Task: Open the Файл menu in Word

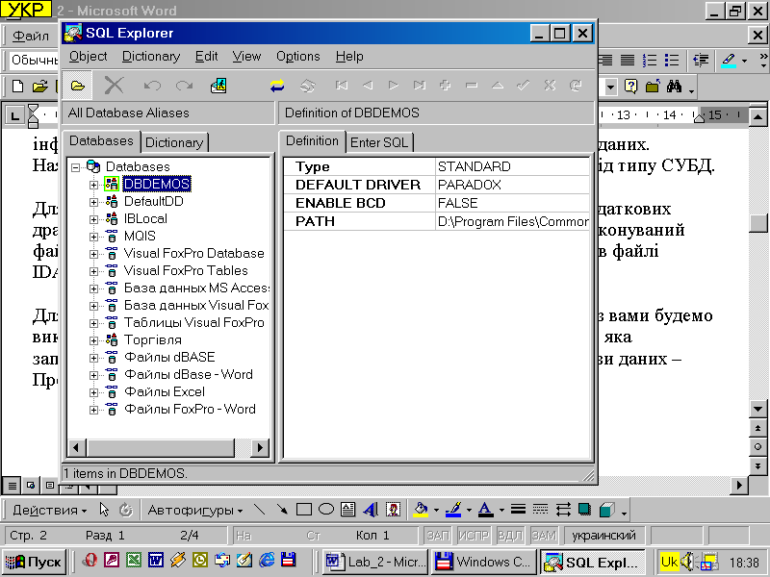Action: (31, 36)
